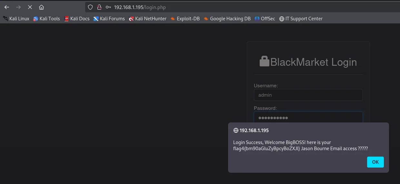Click the browser Back arrow

point(7,7)
